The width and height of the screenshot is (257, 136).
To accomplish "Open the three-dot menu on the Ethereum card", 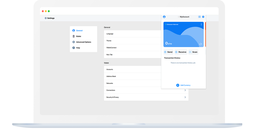I will pos(201,25).
